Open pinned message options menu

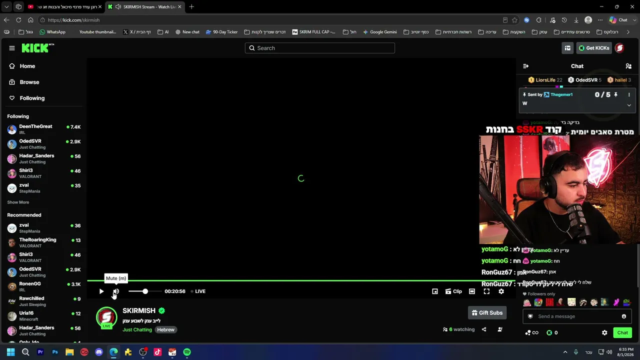pos(629,94)
